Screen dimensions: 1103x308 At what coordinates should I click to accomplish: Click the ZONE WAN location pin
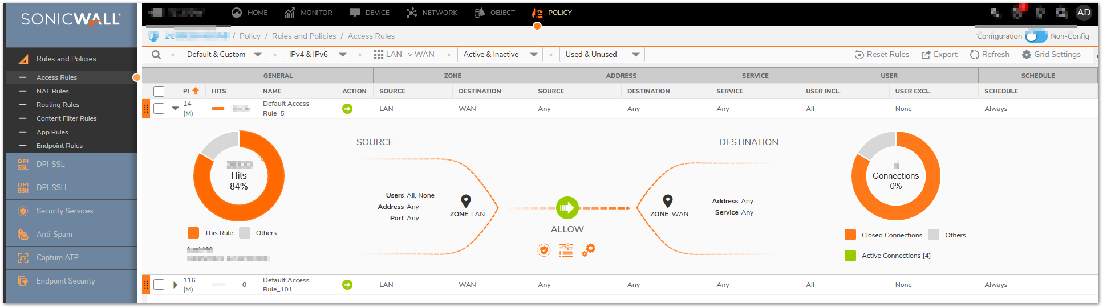tap(668, 201)
